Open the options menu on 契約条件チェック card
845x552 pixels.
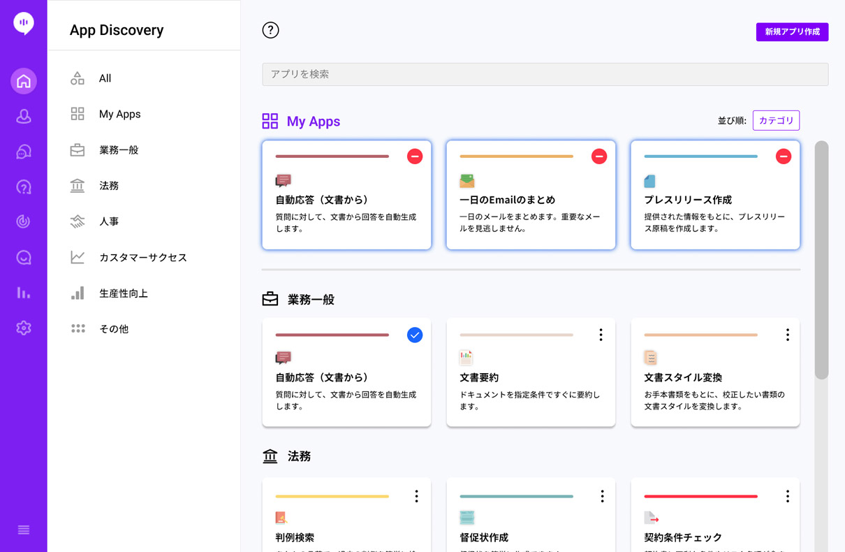coord(787,496)
